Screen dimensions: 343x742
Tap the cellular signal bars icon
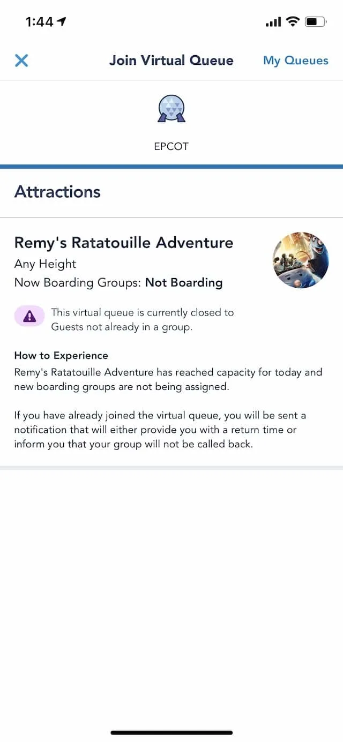click(273, 22)
